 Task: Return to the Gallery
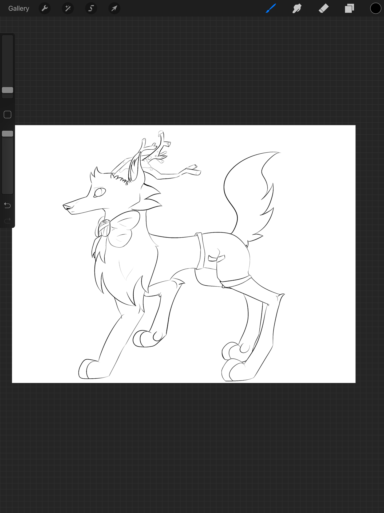(x=19, y=9)
